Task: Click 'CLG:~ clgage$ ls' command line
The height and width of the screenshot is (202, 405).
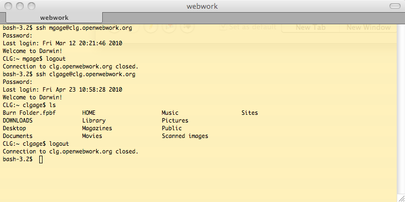Action: (29, 105)
